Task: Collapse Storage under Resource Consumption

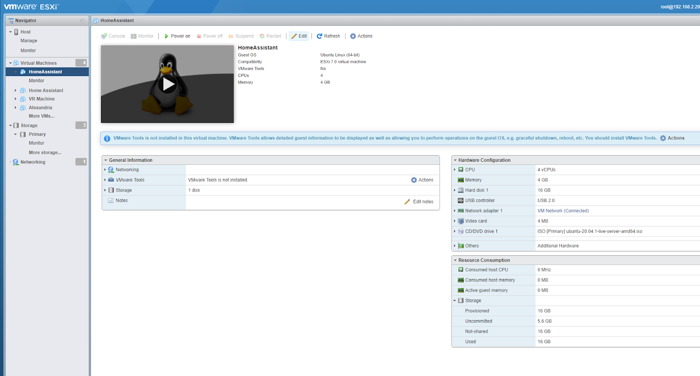Action: tap(455, 301)
